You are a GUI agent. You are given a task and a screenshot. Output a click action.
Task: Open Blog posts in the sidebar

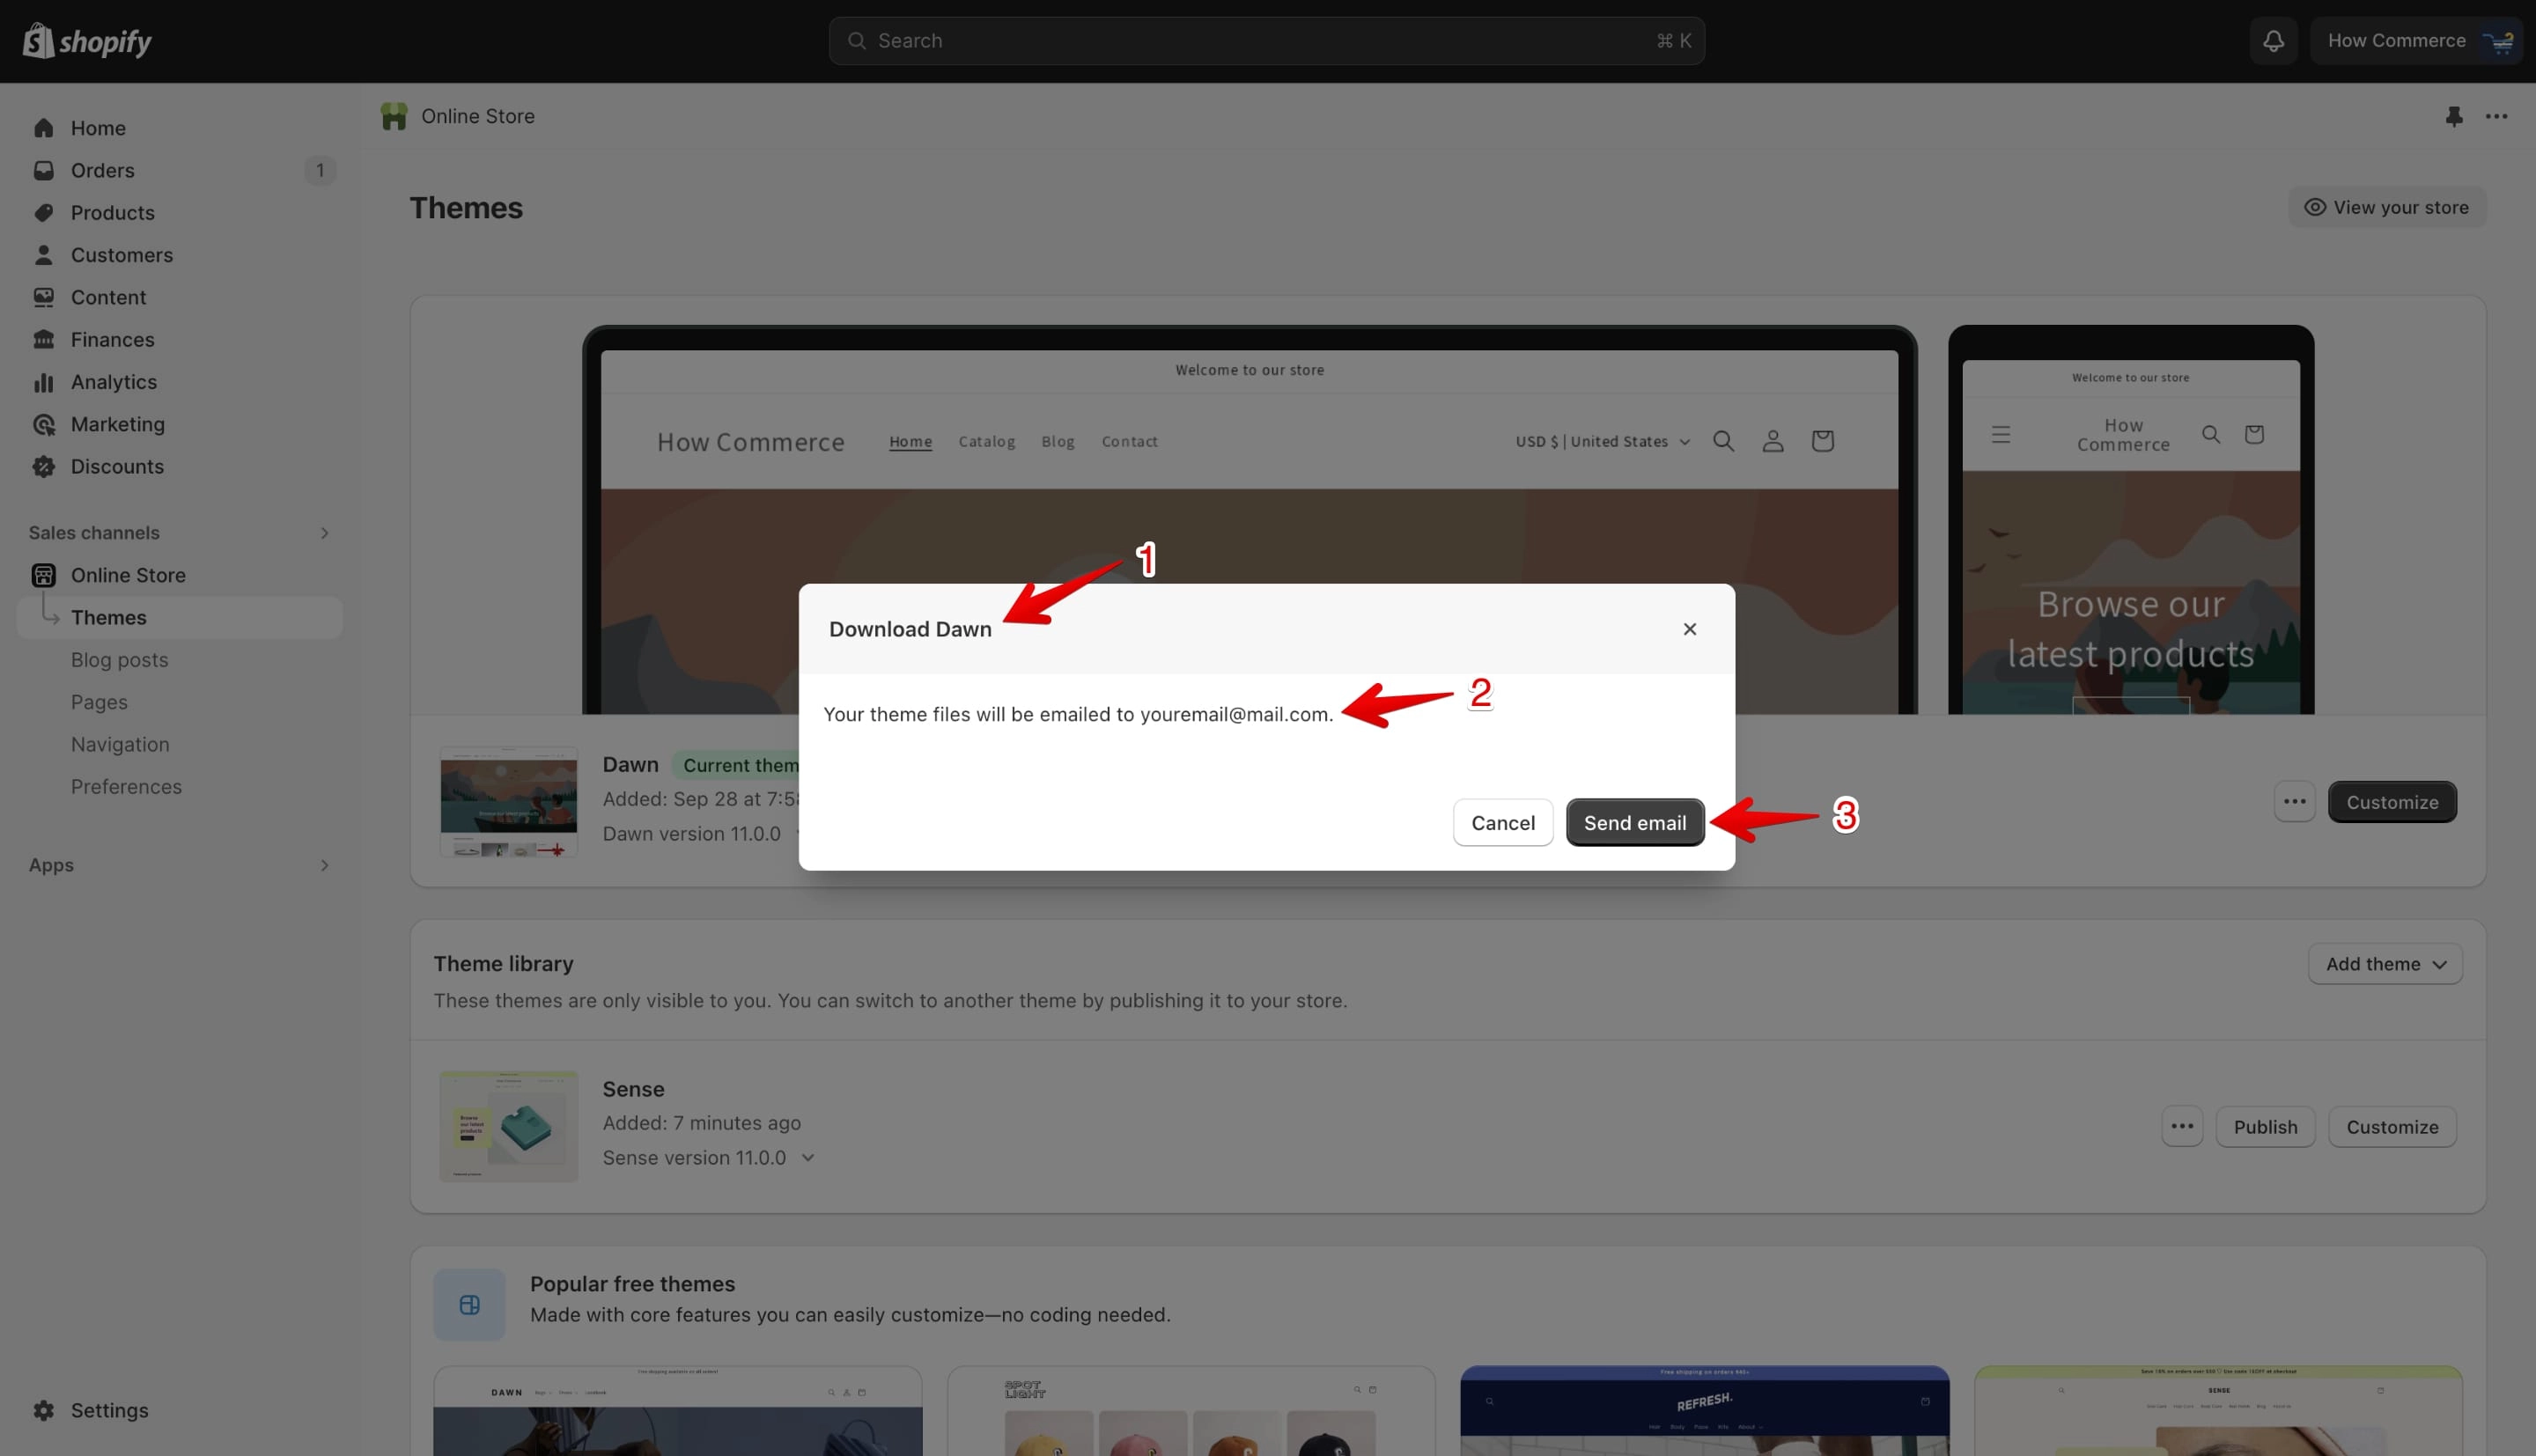[x=120, y=660]
